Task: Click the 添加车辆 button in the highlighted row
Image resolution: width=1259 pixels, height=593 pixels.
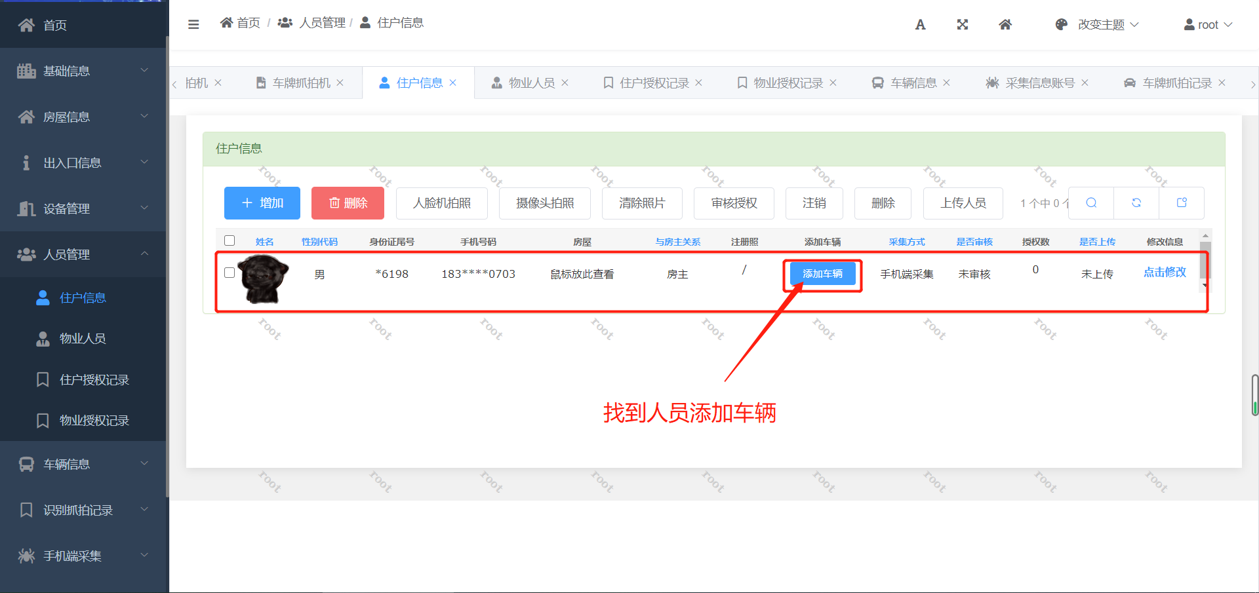Action: tap(822, 273)
